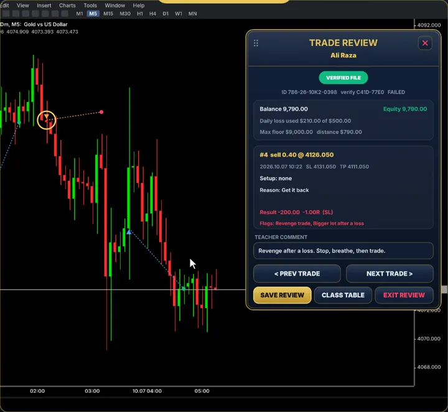Open the Class Table
This screenshot has height=412, width=448.
(343, 295)
